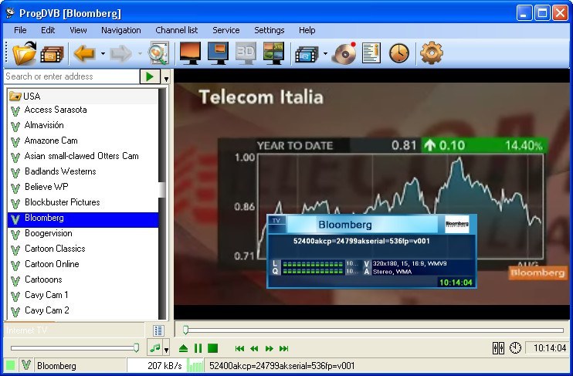The image size is (573, 376).
Task: Select the windowed blue monitor view icon
Action: point(218,53)
